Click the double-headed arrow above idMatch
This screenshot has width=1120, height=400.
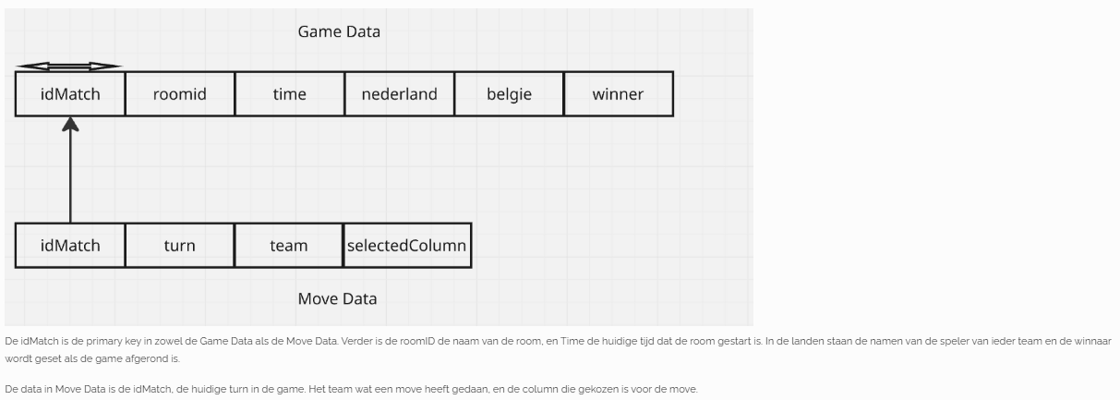69,67
